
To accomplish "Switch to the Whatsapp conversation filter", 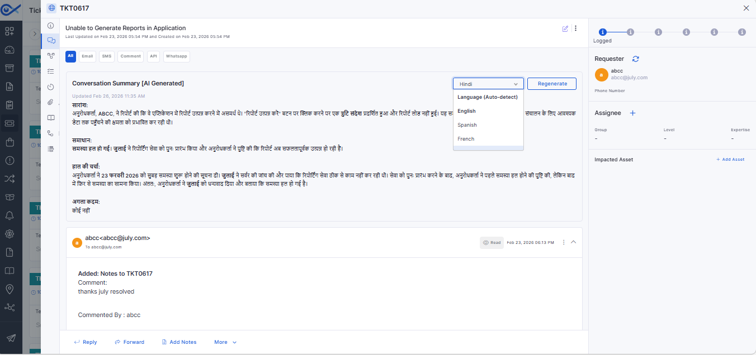I will (x=177, y=56).
